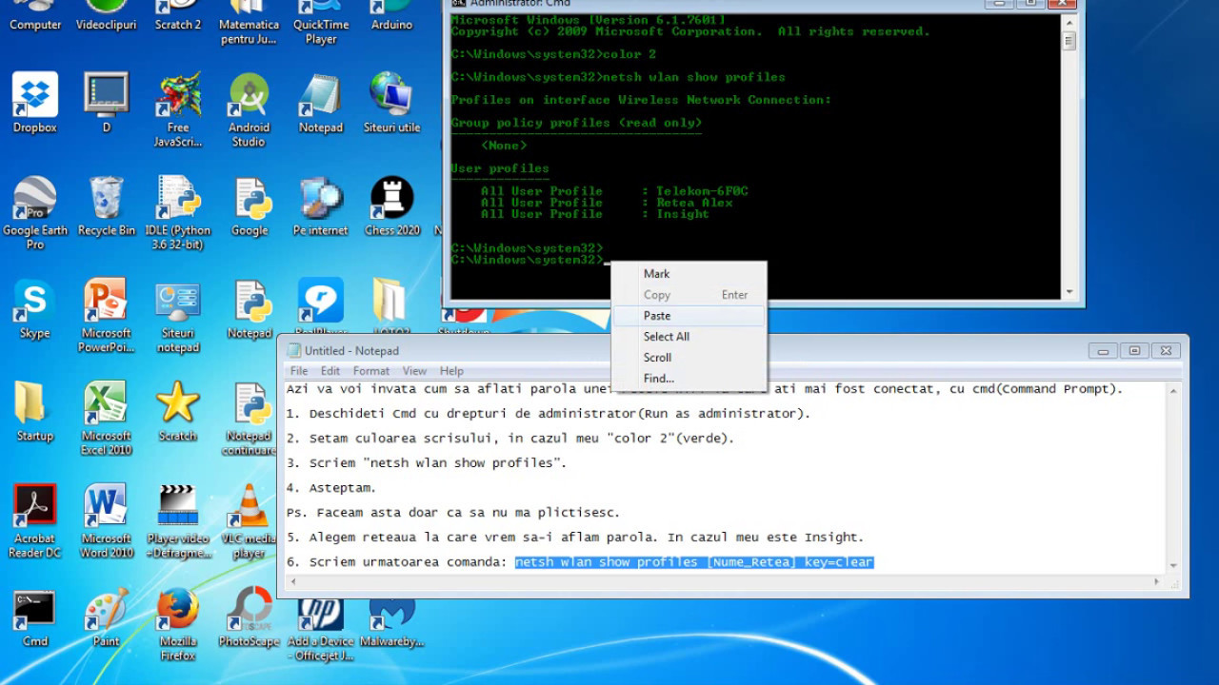Click Cmd scrollbar up arrow
Screen dimensions: 1219x685
point(1069,20)
